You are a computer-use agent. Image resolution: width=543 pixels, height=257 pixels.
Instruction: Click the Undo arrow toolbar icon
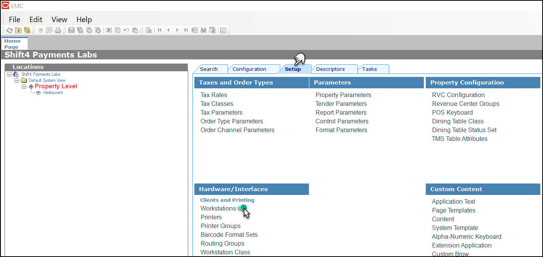point(126,30)
